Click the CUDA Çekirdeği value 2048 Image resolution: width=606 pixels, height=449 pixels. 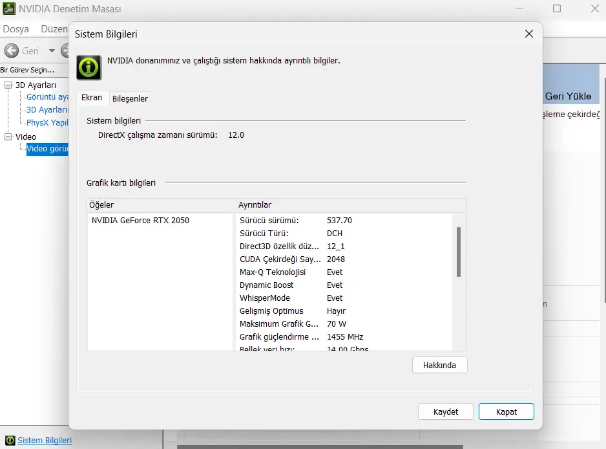(x=336, y=259)
